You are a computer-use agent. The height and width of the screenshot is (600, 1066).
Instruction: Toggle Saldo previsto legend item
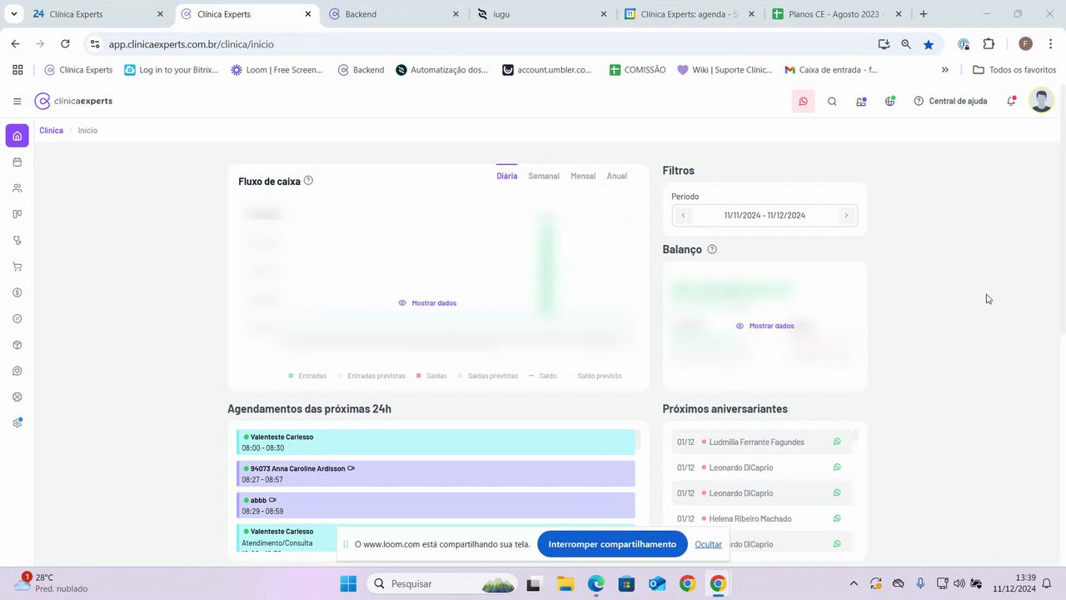(x=595, y=376)
